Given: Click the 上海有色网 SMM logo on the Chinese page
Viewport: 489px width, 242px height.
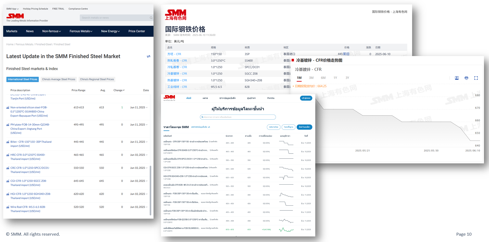Looking at the screenshot, I should pyautogui.click(x=176, y=15).
